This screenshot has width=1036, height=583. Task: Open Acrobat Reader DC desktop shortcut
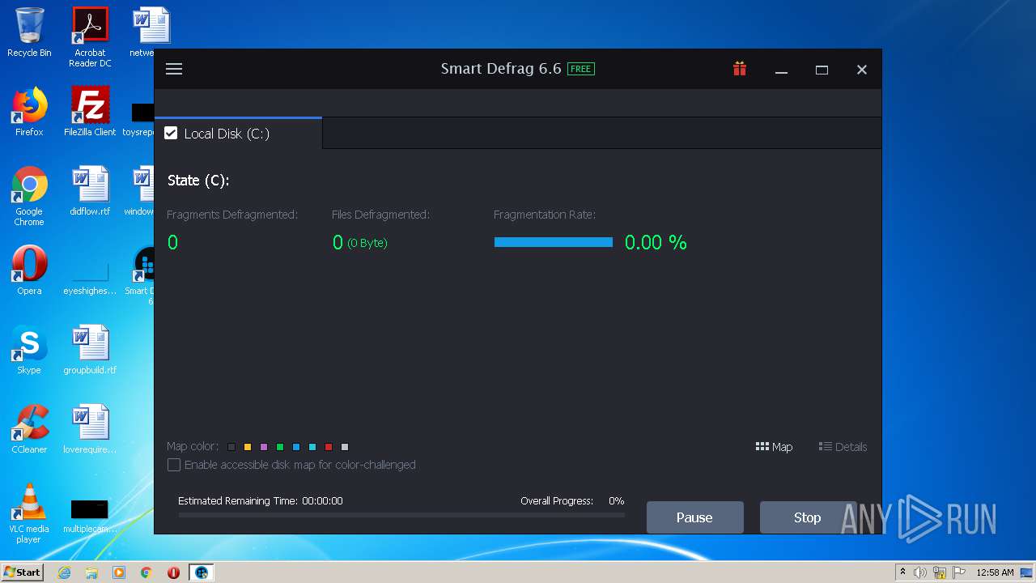tap(90, 37)
